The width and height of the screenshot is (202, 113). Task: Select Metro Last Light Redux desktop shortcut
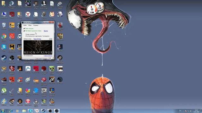pyautogui.click(x=12, y=48)
